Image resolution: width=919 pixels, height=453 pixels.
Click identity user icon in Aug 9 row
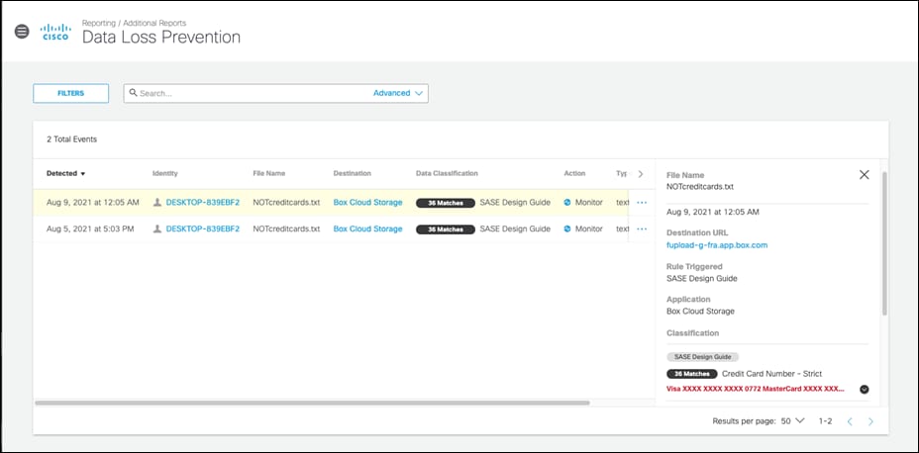[x=157, y=203]
